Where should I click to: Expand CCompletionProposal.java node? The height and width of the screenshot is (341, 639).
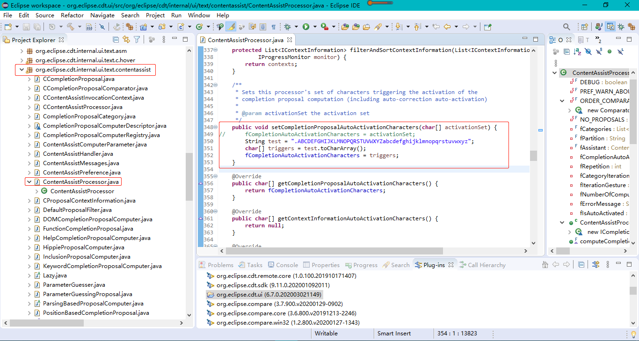point(29,79)
